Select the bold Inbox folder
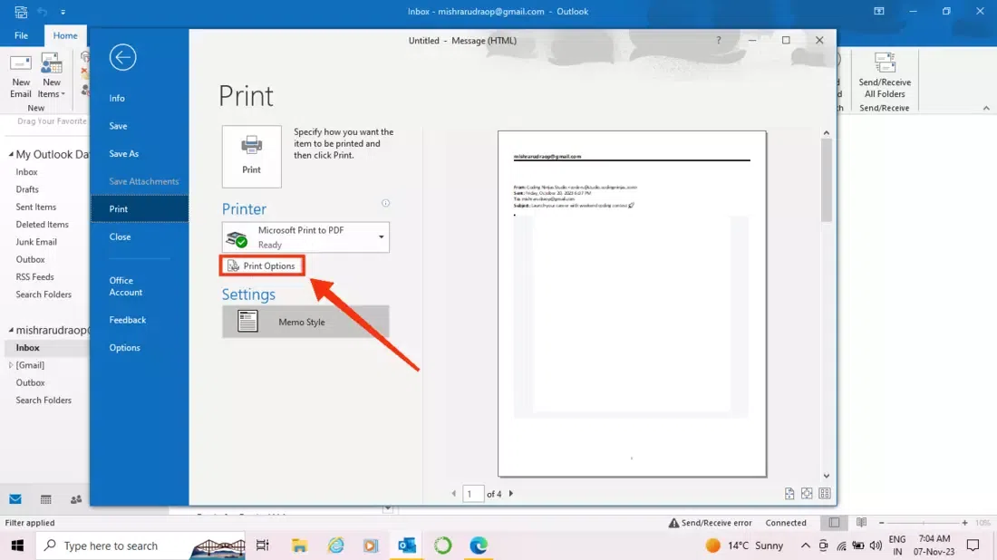This screenshot has width=997, height=560. (x=28, y=348)
